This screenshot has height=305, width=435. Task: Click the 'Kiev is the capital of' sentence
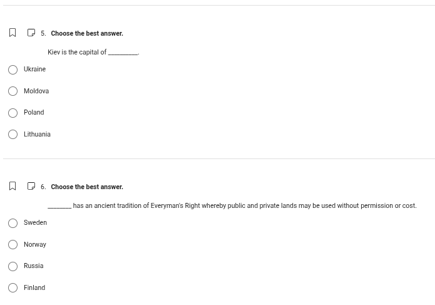pyautogui.click(x=77, y=53)
